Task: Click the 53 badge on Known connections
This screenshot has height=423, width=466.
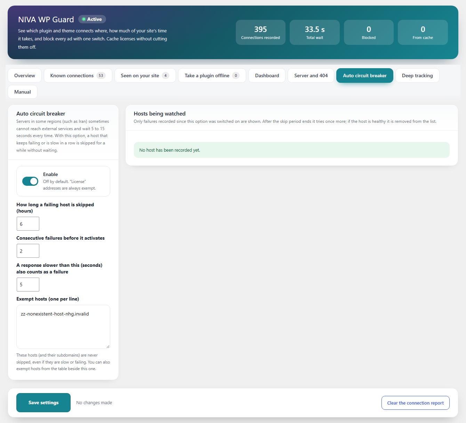Action: [101, 75]
